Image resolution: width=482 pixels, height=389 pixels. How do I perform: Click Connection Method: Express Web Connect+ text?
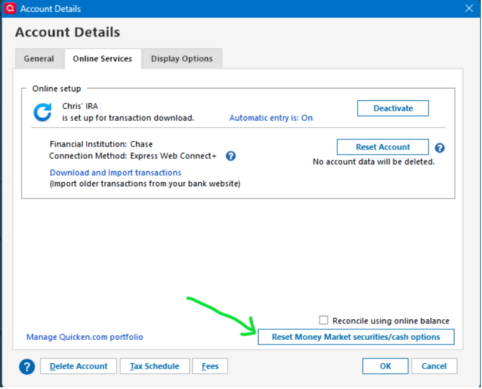(133, 156)
